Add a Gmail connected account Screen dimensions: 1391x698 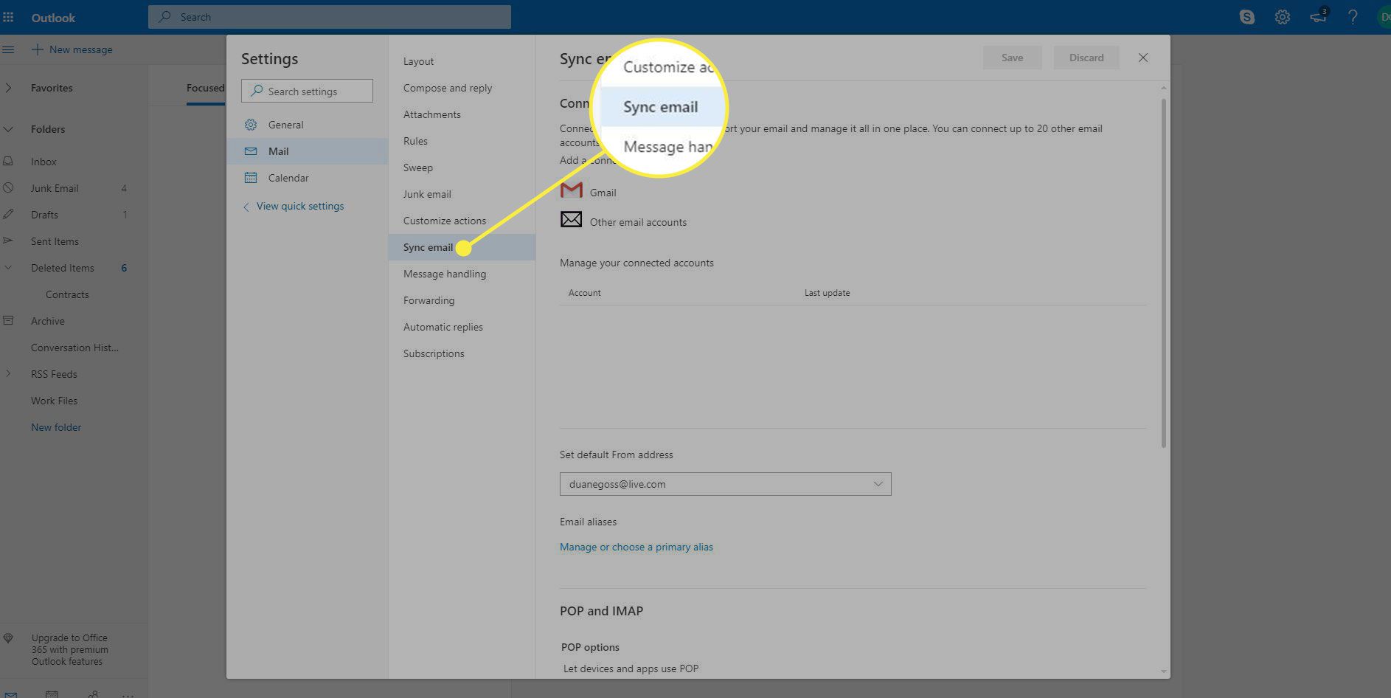(x=603, y=192)
